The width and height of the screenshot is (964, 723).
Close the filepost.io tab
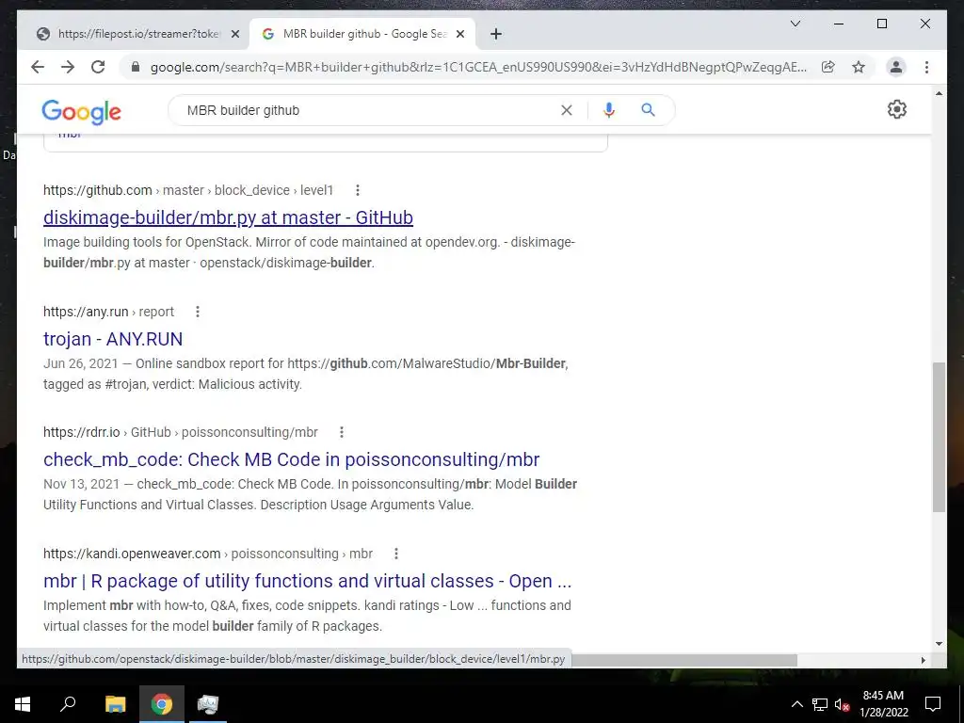pos(234,35)
